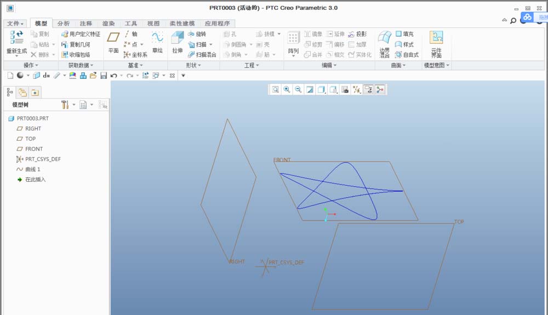Click the 自由式 freestyle tool
This screenshot has height=315, width=548.
[407, 54]
